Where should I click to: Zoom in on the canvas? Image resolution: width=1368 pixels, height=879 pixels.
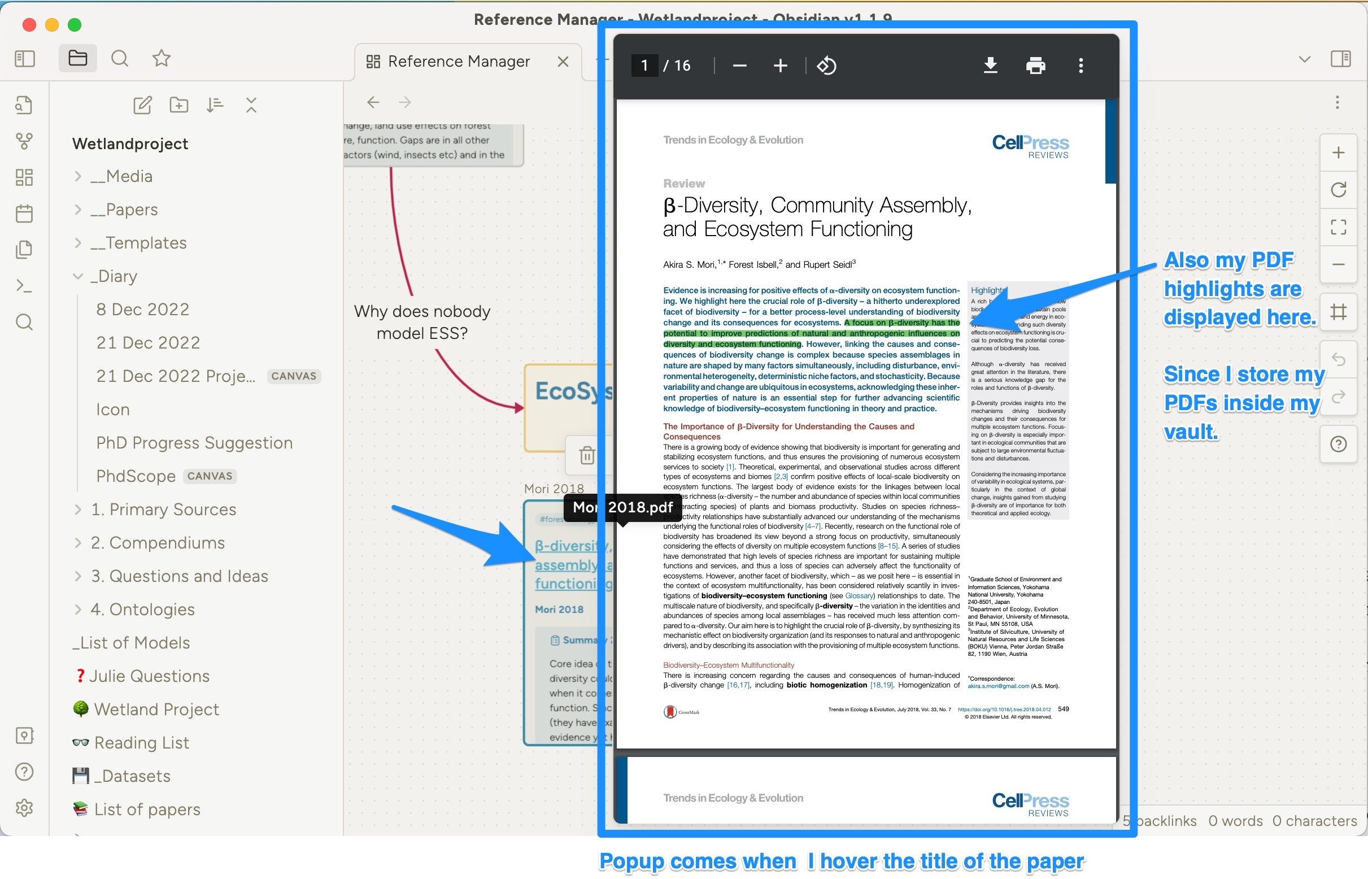click(1337, 153)
